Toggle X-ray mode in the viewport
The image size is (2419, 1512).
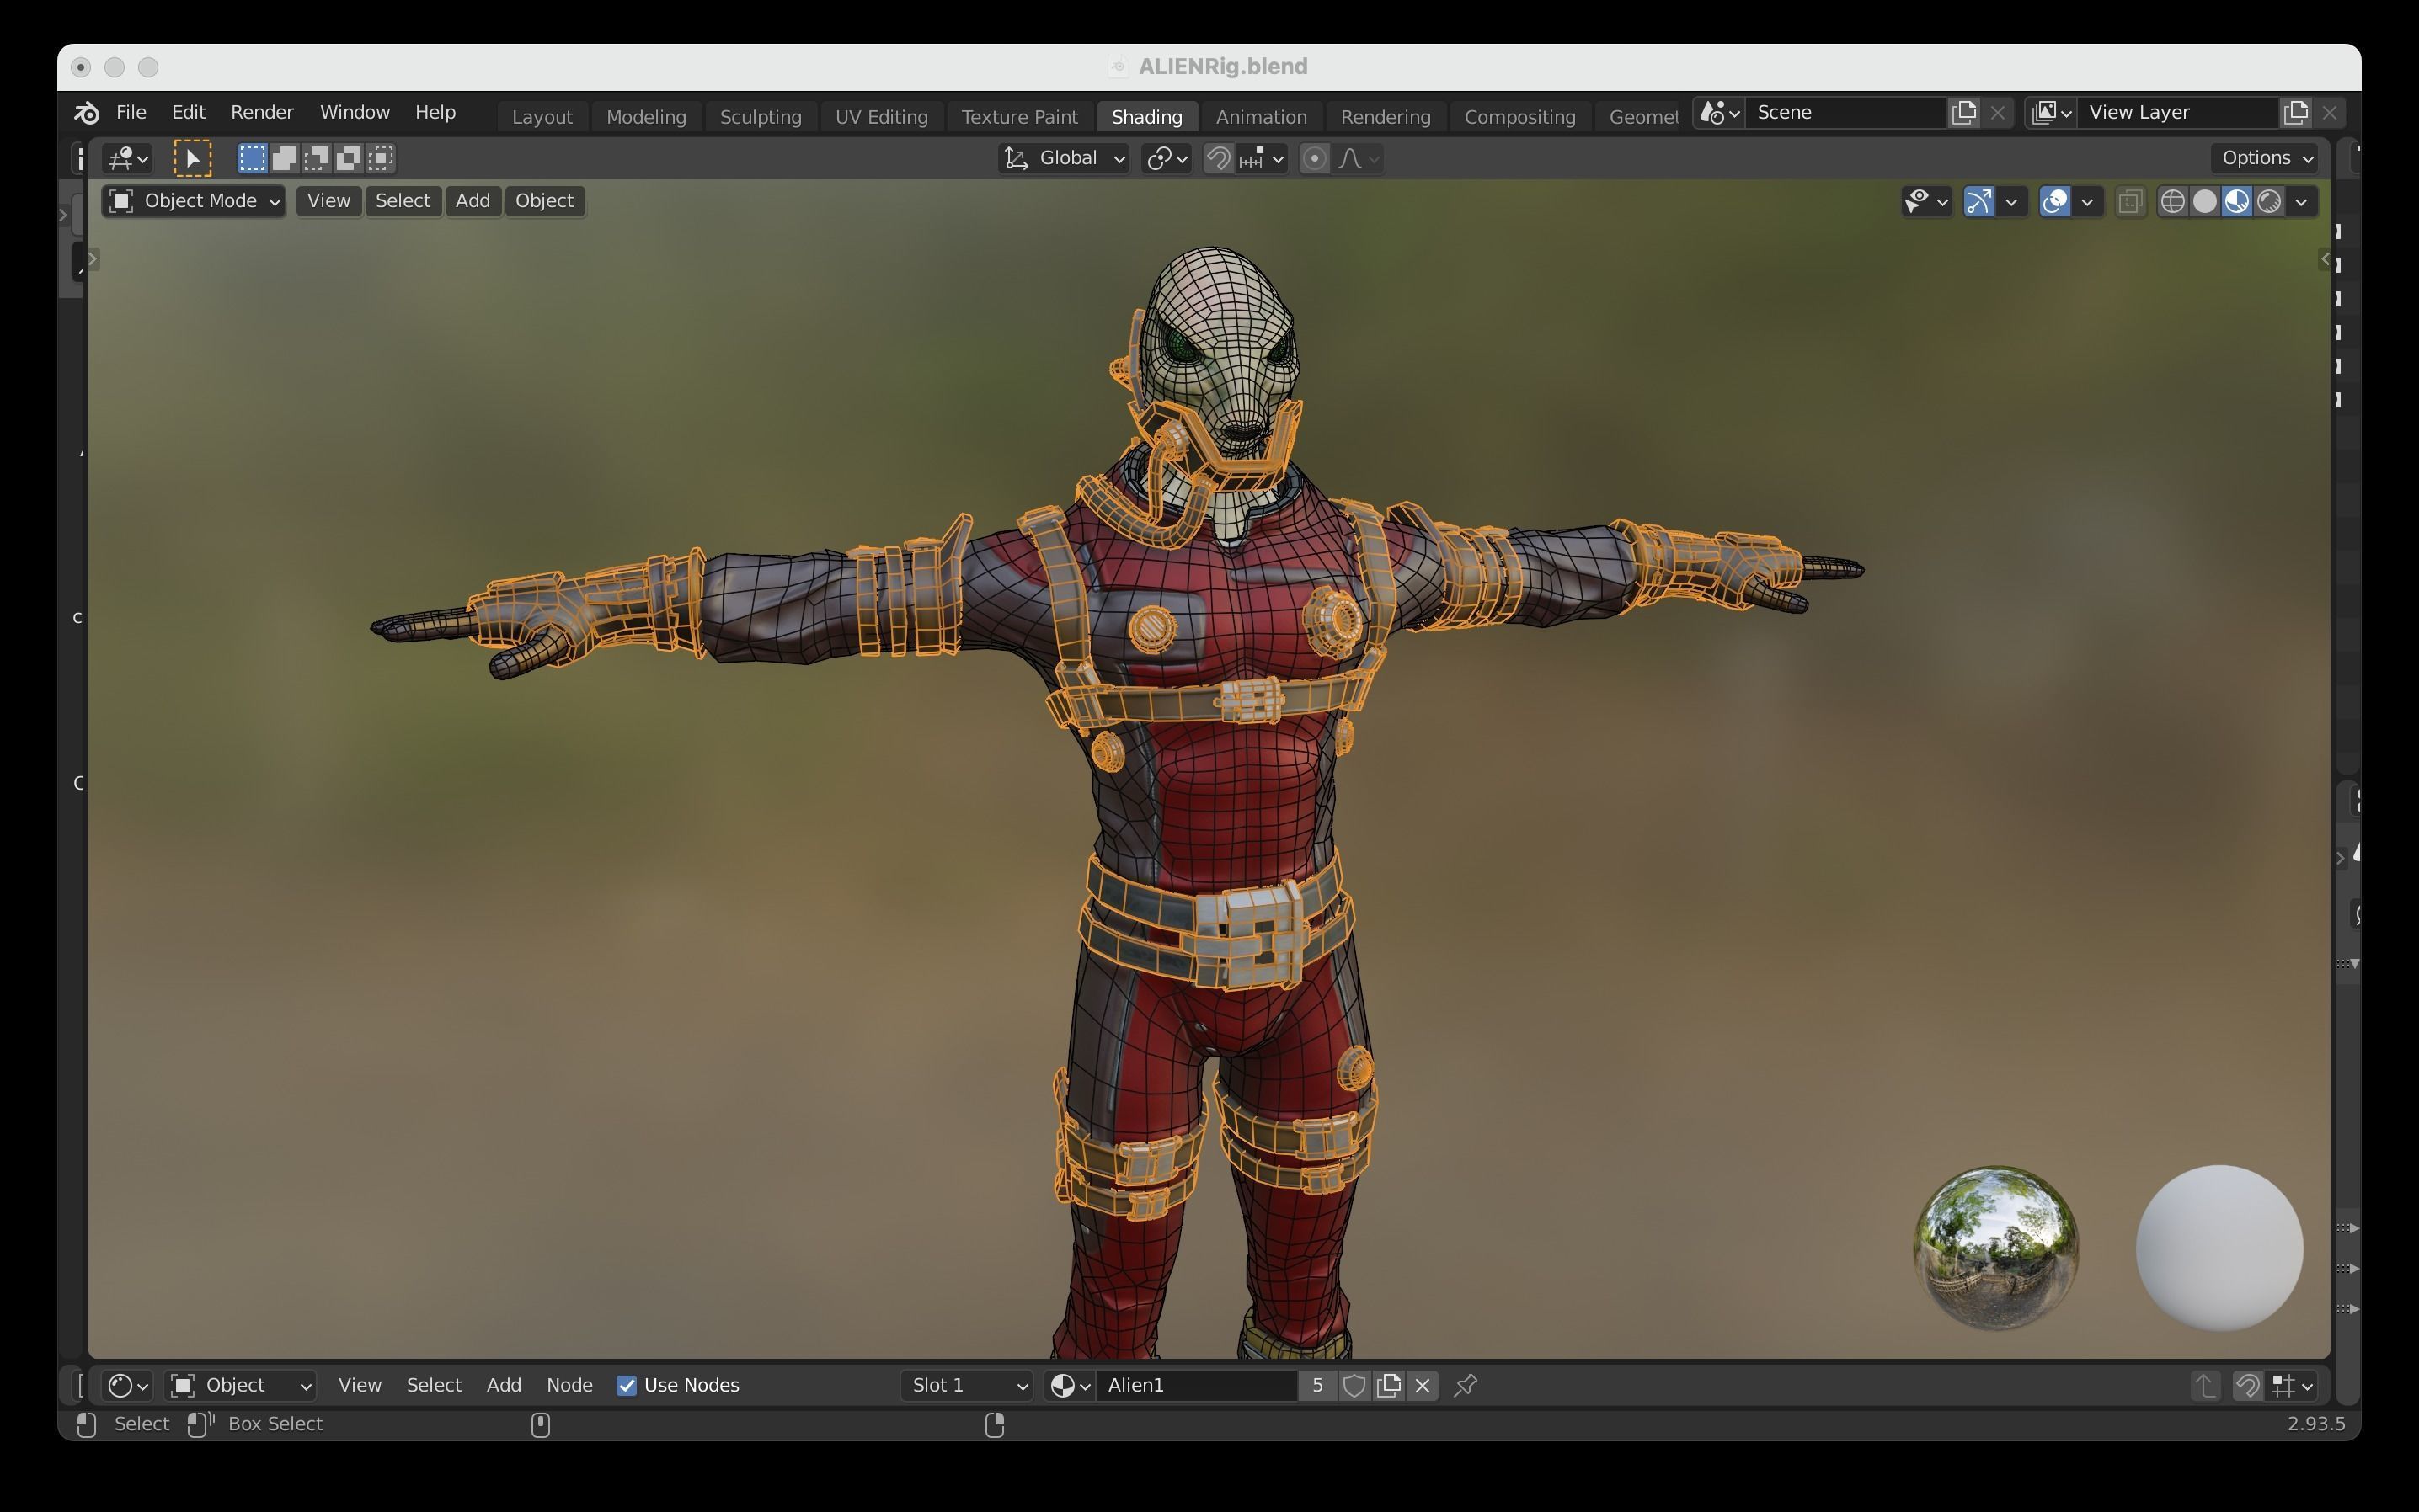pyautogui.click(x=2130, y=202)
